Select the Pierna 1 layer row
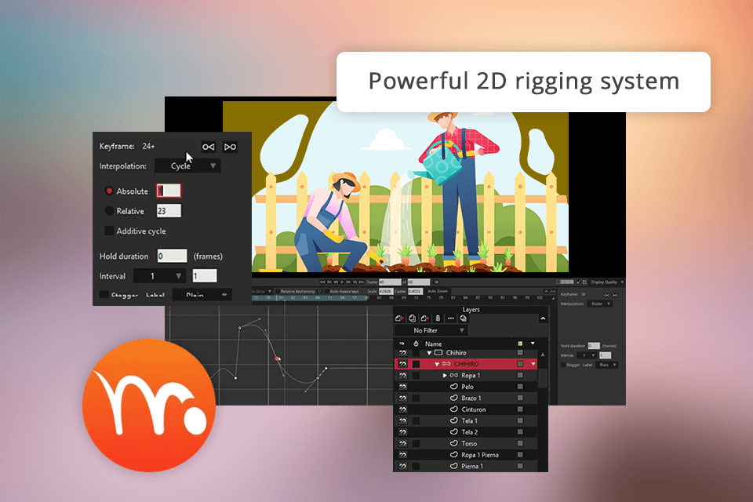The image size is (753, 502). coord(466,466)
